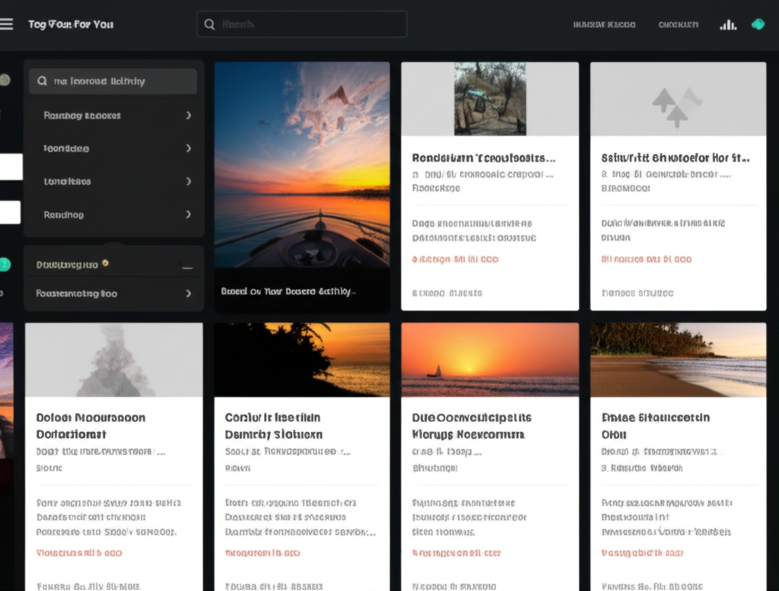
Task: Open the large sunset boat photo
Action: coord(302,164)
